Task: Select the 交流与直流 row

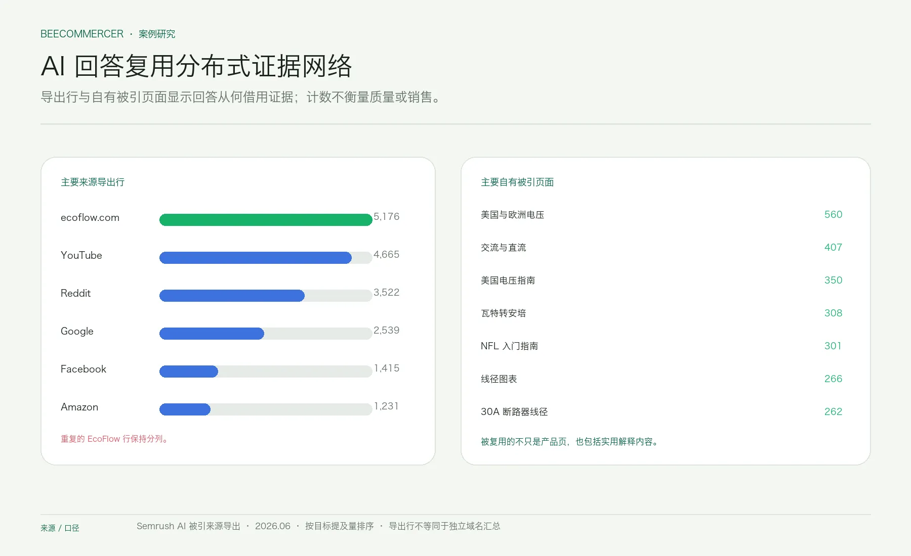Action: click(x=661, y=248)
